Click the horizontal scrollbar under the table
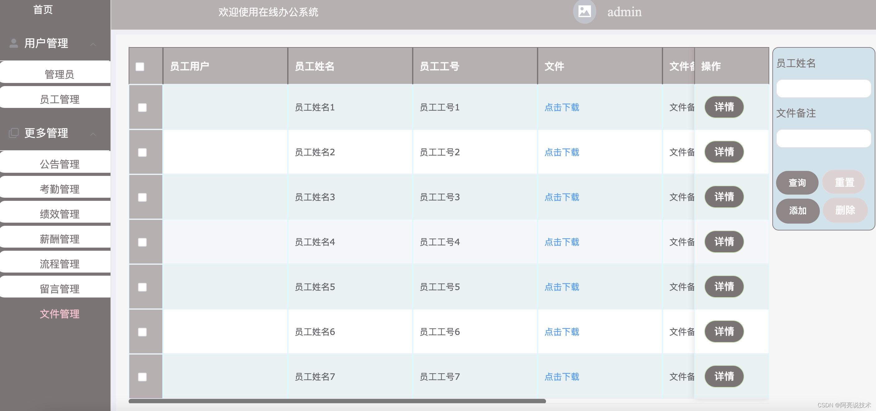The width and height of the screenshot is (876, 411). click(337, 401)
